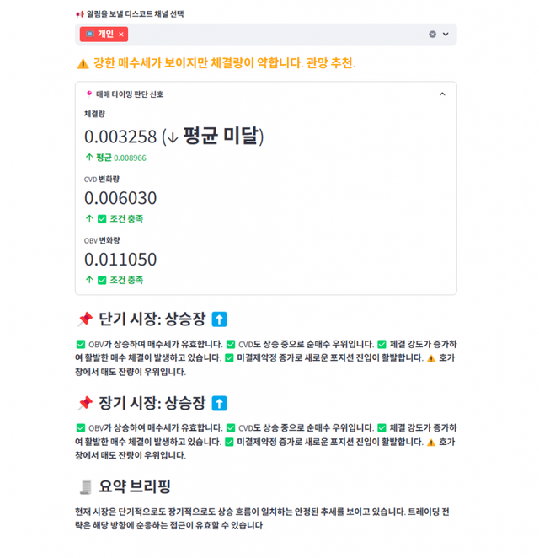Open the Discord channel dropdown arrow
Image resolution: width=539 pixels, height=558 pixels.
[x=446, y=35]
